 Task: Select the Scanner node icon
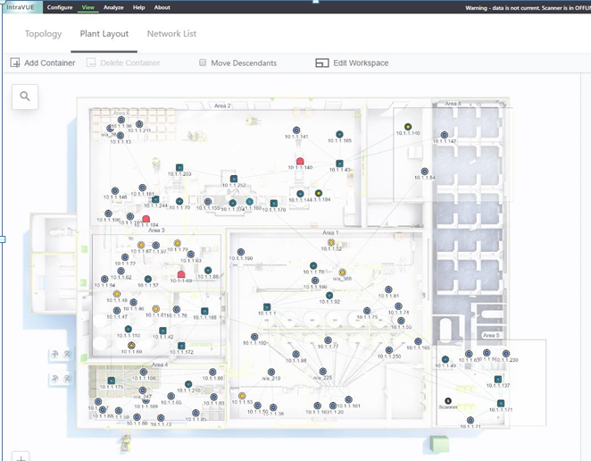(448, 400)
